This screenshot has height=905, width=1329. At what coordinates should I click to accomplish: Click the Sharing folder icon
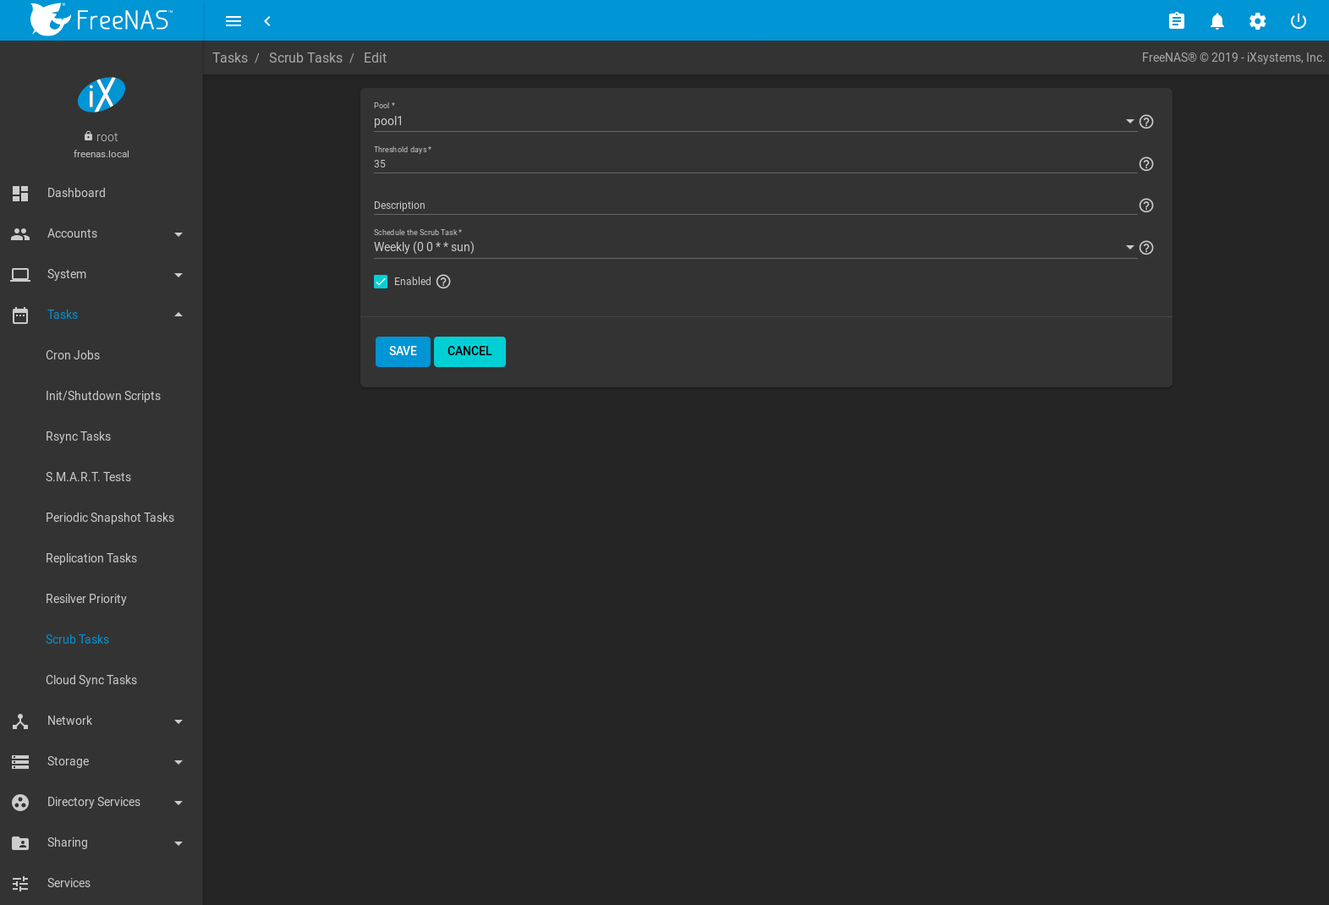click(20, 843)
